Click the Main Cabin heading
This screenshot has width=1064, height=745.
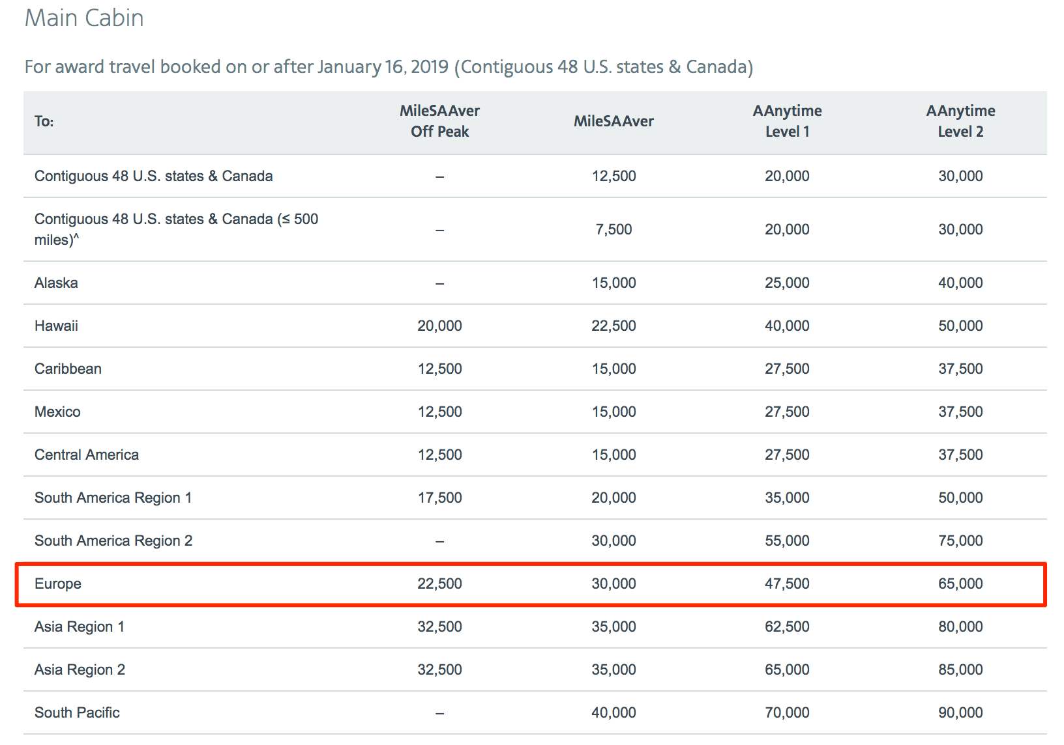[x=84, y=18]
